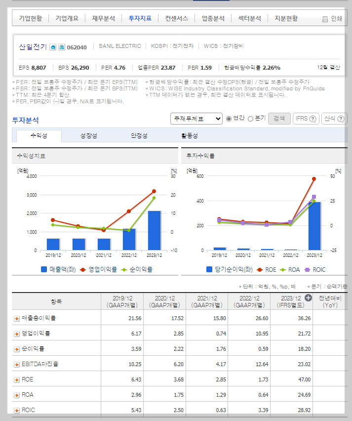Screen dimensions: 352x421
Task: Open the 재무분석 menu tab
Action: (104, 18)
